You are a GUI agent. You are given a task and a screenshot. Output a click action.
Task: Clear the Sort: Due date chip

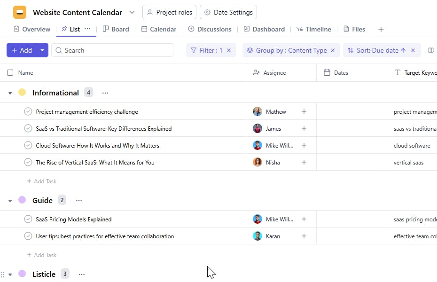413,50
